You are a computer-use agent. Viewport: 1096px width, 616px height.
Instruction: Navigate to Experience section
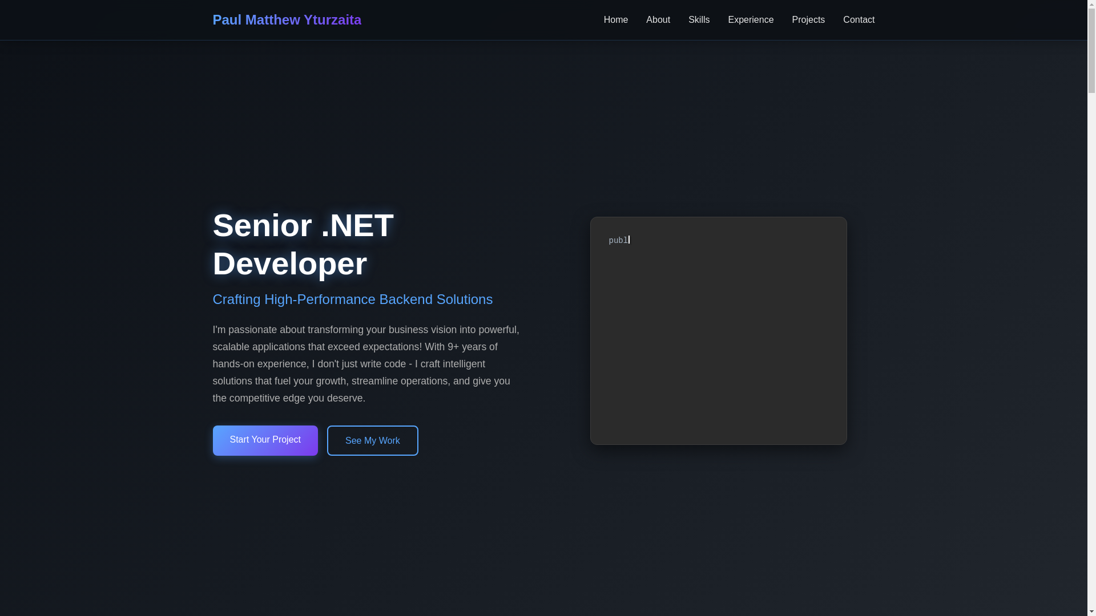[750, 20]
